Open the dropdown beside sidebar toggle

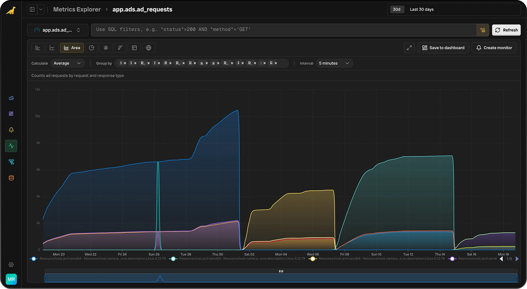click(41, 9)
